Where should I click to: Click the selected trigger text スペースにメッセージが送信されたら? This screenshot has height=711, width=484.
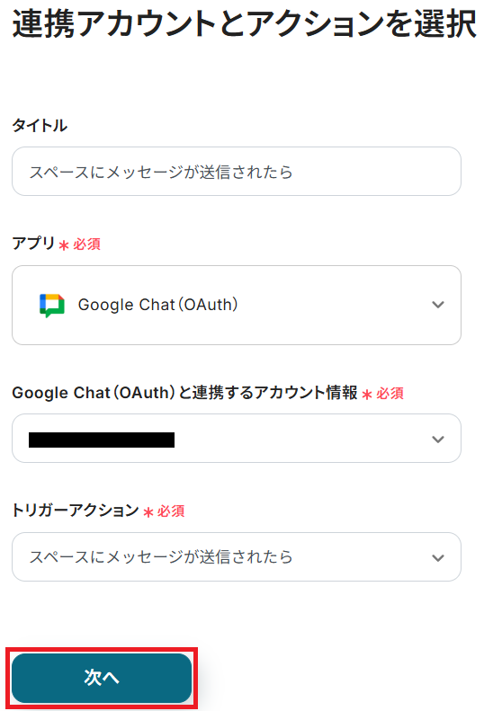click(161, 556)
